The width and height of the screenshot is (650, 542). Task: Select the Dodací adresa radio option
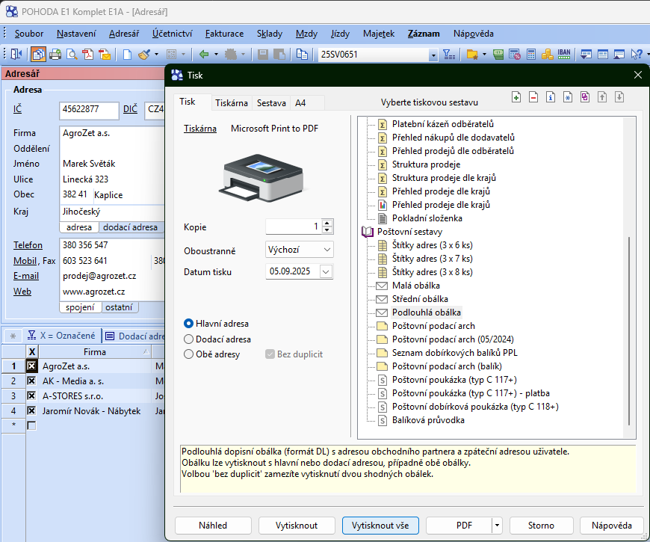point(188,339)
